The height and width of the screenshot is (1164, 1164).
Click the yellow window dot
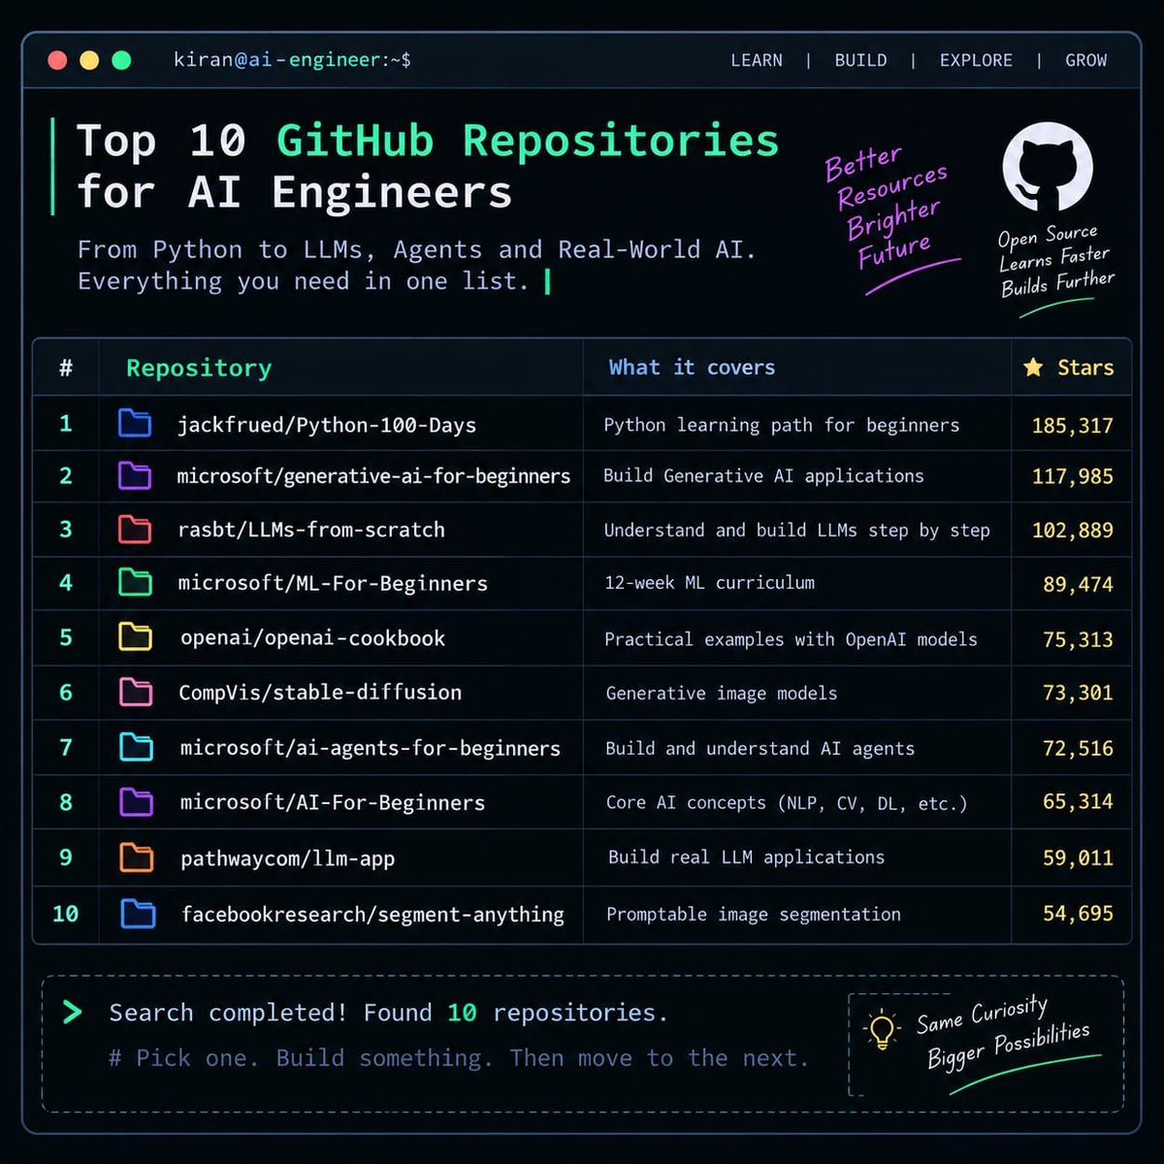point(89,60)
